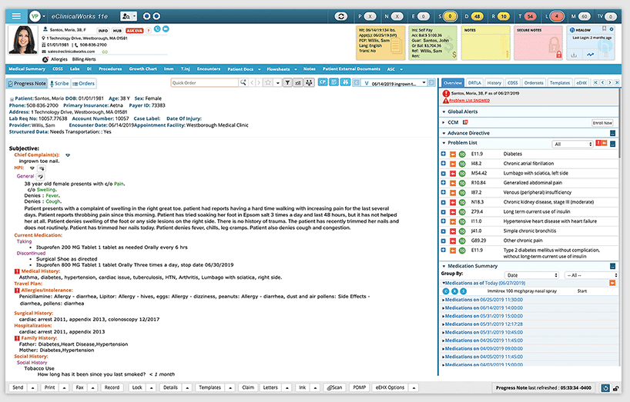Click the Enroll Now button for CCM
Image resolution: width=630 pixels, height=402 pixels.
[x=602, y=123]
